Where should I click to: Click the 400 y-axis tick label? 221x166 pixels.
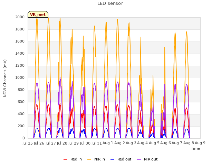(x=21, y=114)
